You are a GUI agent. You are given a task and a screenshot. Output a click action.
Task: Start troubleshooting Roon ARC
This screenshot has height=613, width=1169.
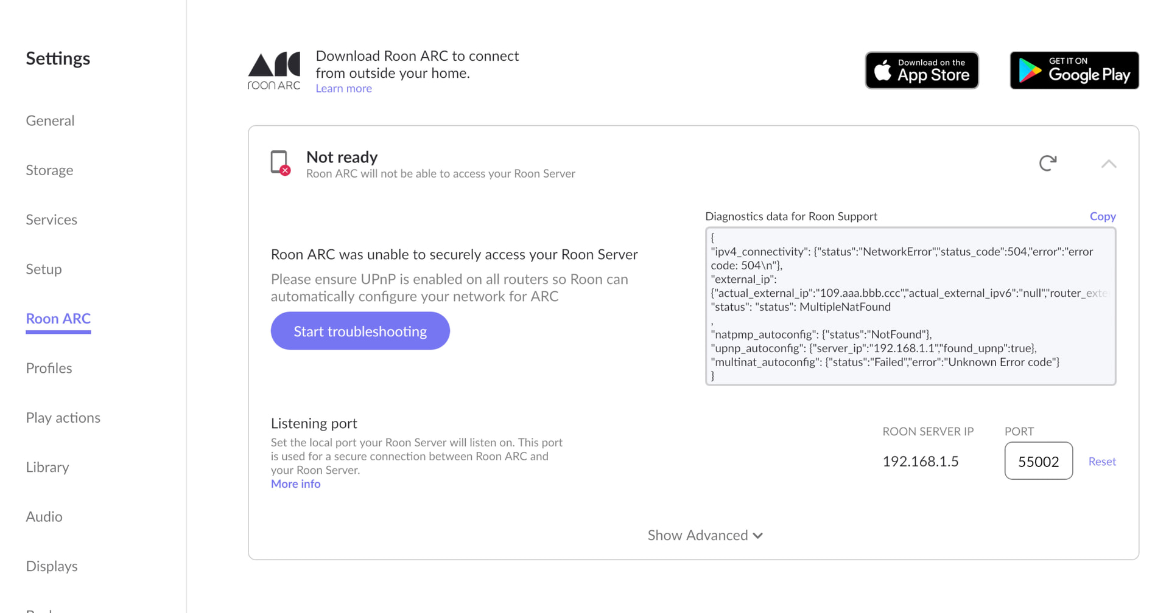point(360,331)
